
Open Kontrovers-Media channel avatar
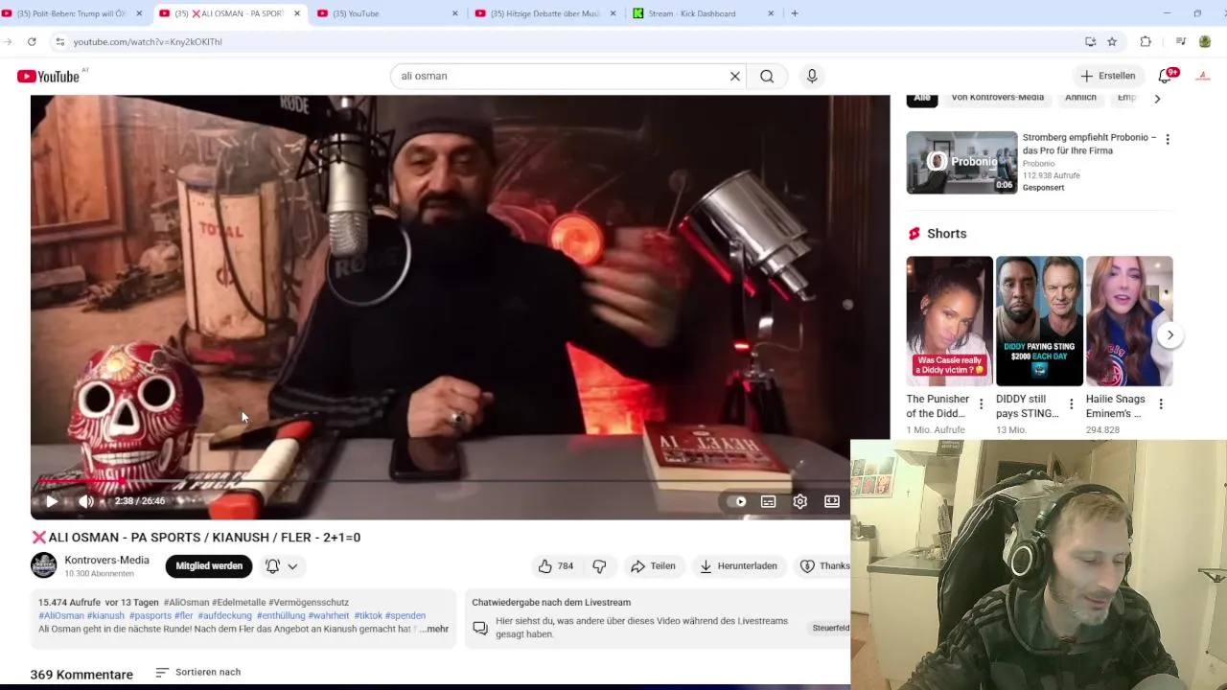(44, 565)
